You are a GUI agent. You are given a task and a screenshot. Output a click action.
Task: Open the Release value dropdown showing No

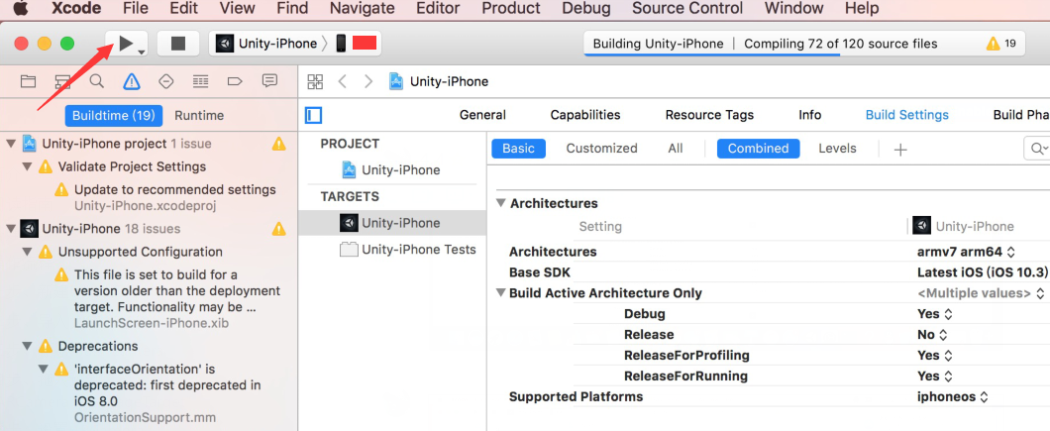tap(933, 335)
